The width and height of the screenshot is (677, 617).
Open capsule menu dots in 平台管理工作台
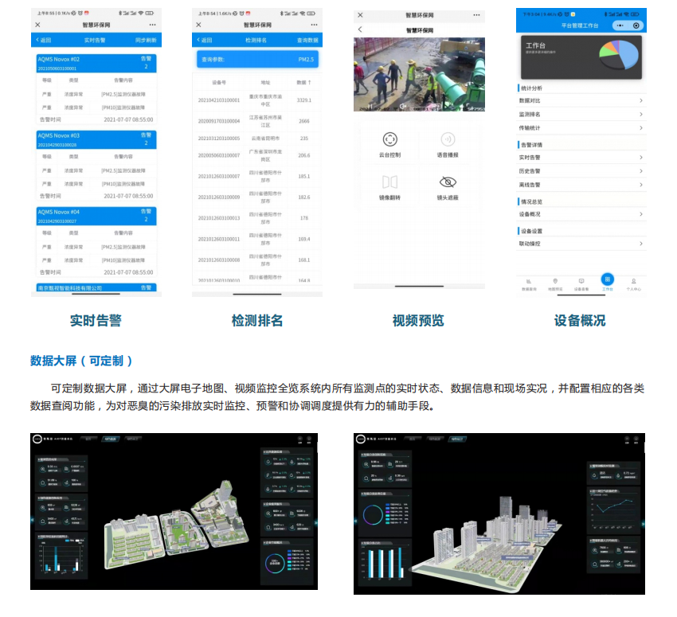(620, 25)
